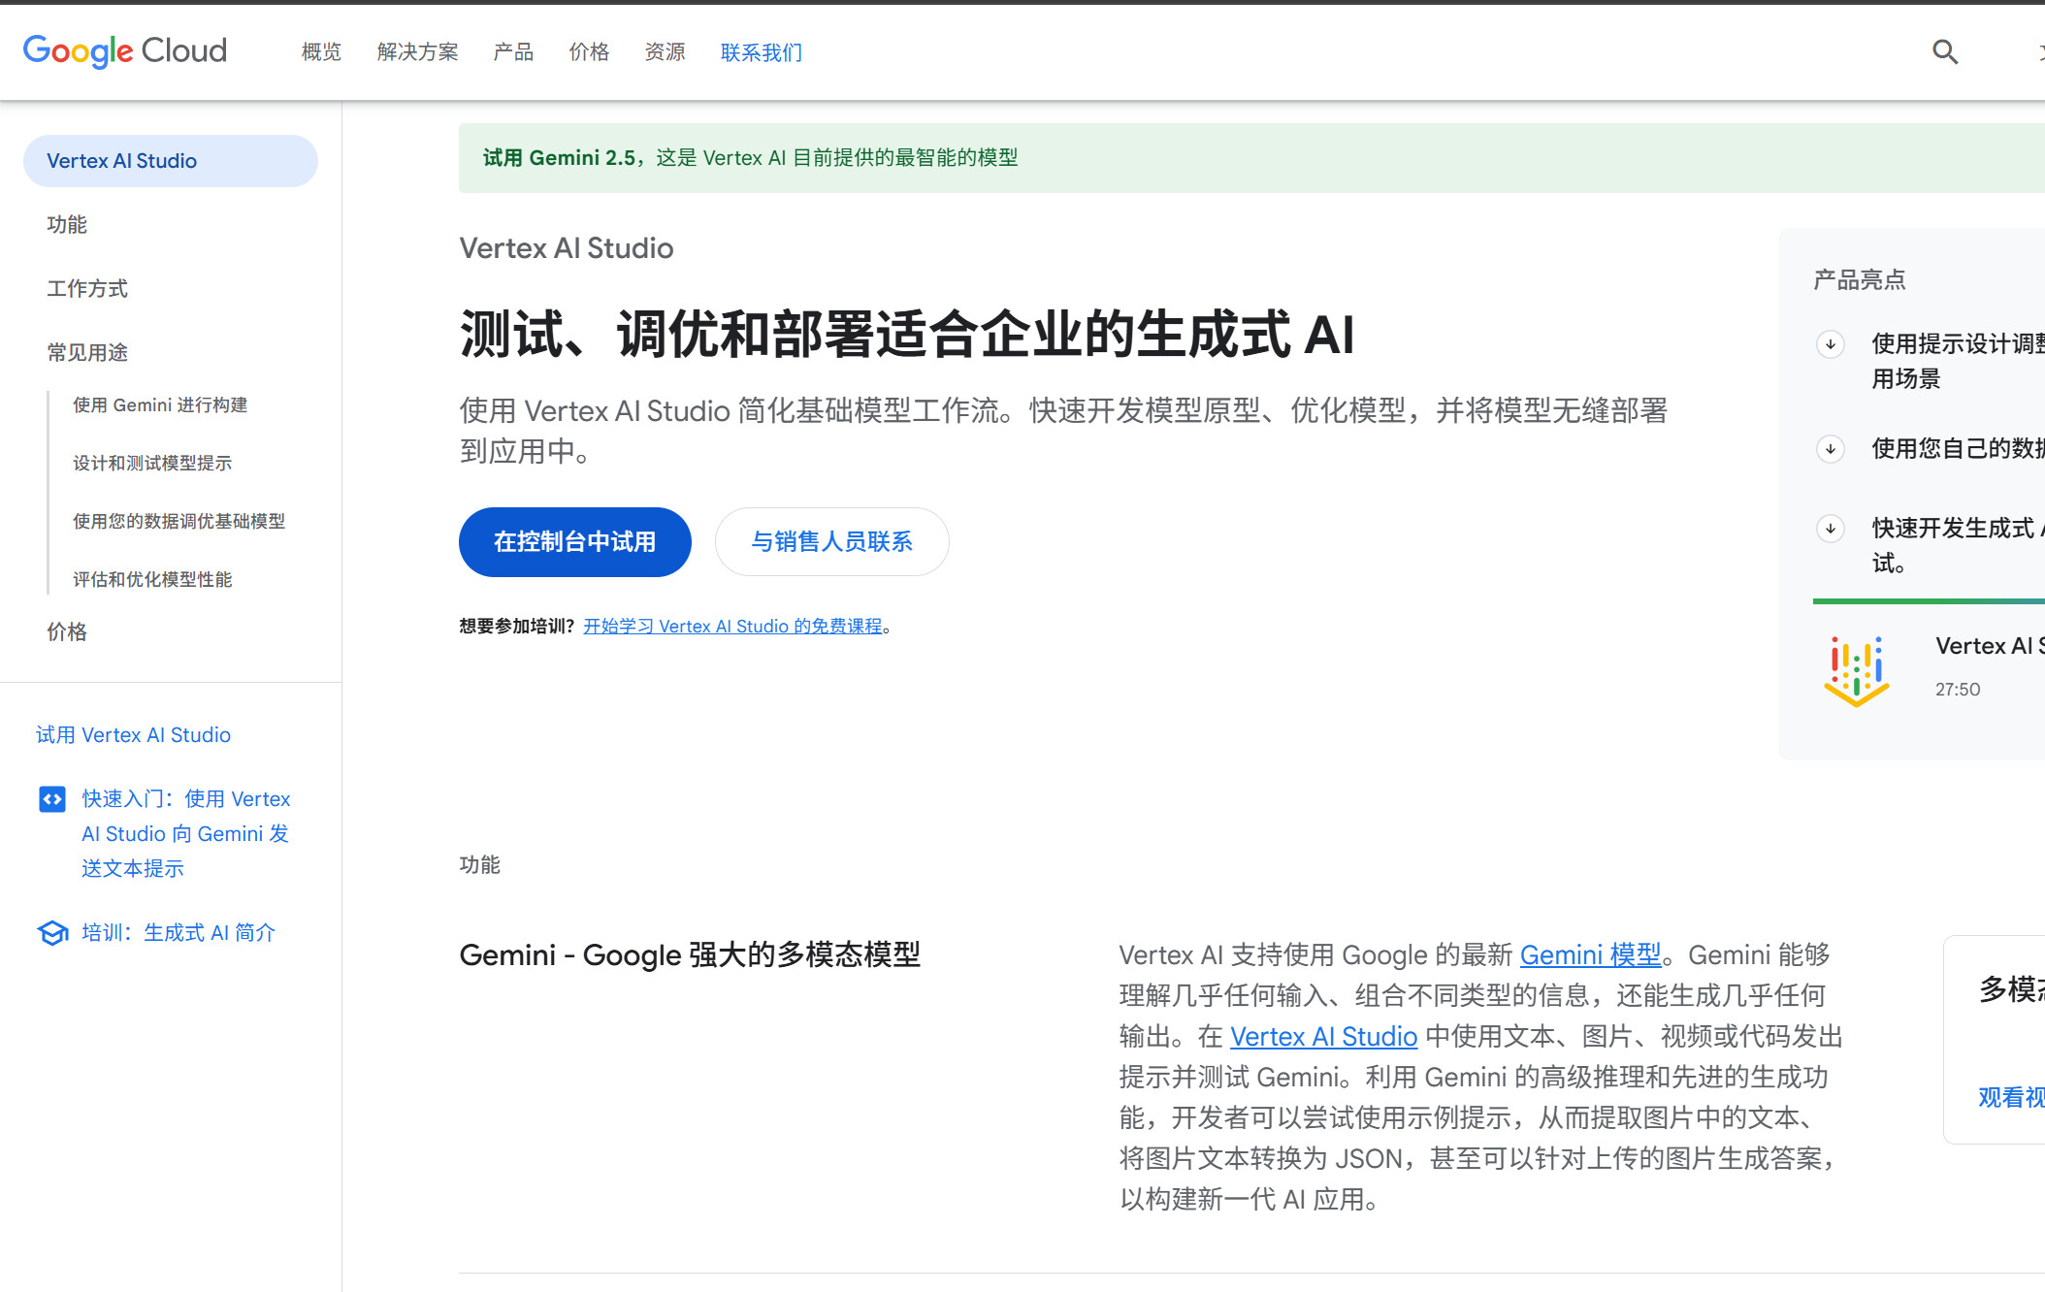Go to 工作方式 in the sidebar
The height and width of the screenshot is (1292, 2045).
pos(87,289)
